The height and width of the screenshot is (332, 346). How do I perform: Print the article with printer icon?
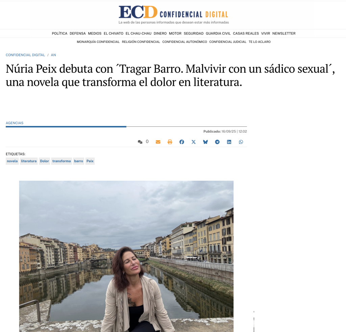[170, 142]
